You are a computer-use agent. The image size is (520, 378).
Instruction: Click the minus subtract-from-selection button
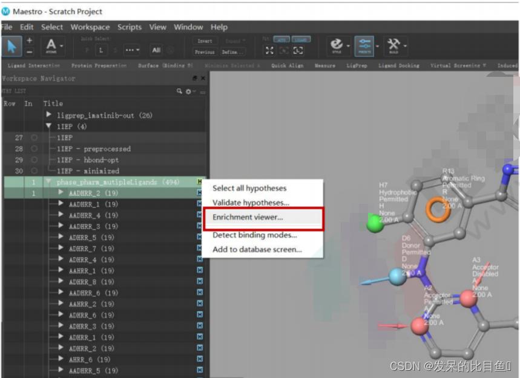coord(29,51)
